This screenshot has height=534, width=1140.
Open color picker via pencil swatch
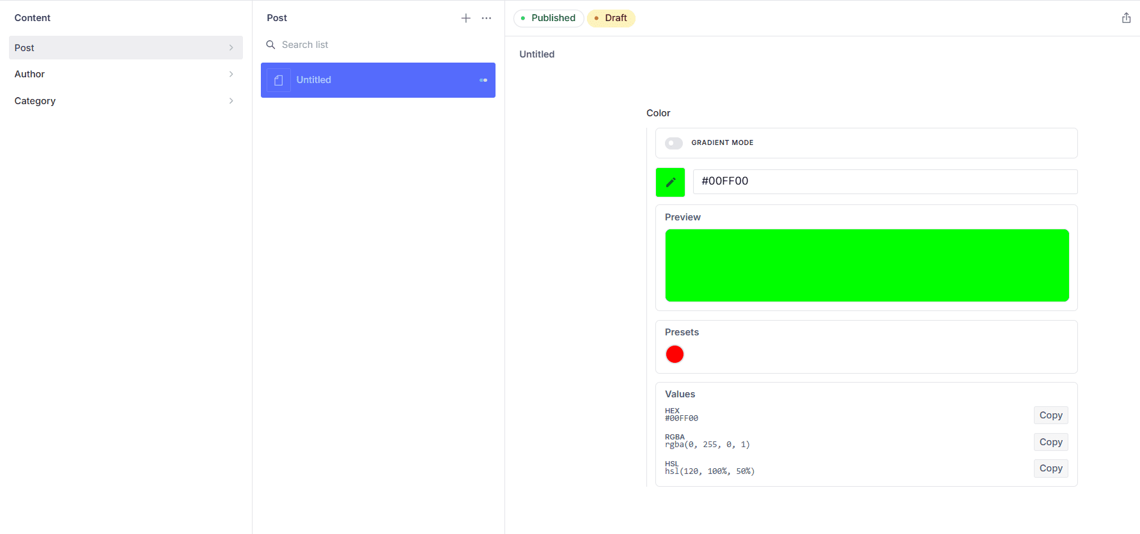pos(670,182)
